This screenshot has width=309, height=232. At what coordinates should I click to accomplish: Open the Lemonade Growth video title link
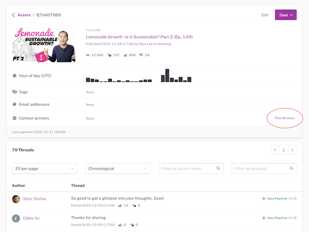click(x=139, y=37)
